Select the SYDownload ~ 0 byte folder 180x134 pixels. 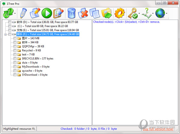35,75
